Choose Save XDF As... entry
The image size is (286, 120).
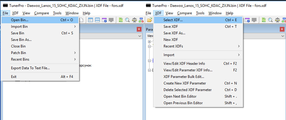(x=198, y=33)
